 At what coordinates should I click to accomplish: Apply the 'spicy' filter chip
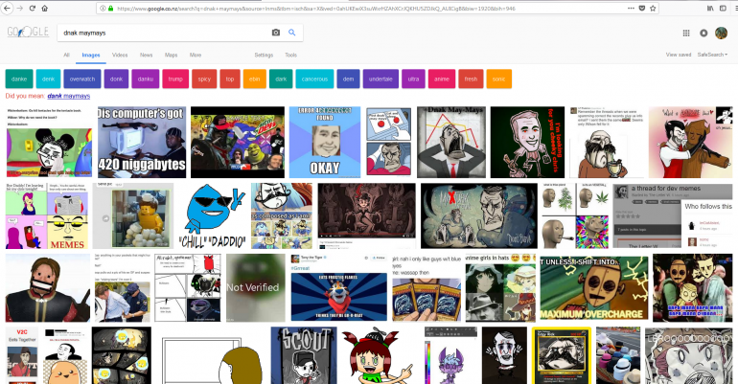pos(204,79)
